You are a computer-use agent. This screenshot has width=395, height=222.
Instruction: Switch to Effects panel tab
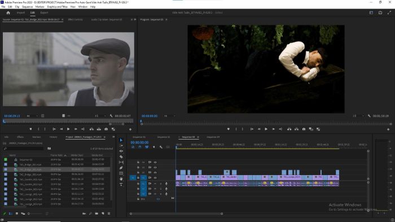pos(20,137)
